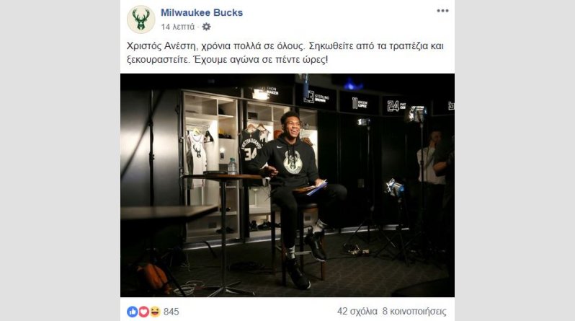Image resolution: width=575 pixels, height=321 pixels.
Task: Open the Milwaukee Bucks deer logo avatar
Action: [x=141, y=19]
